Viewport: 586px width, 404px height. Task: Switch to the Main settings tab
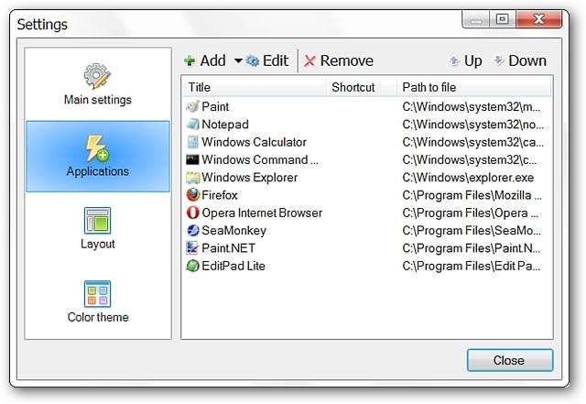pos(98,84)
